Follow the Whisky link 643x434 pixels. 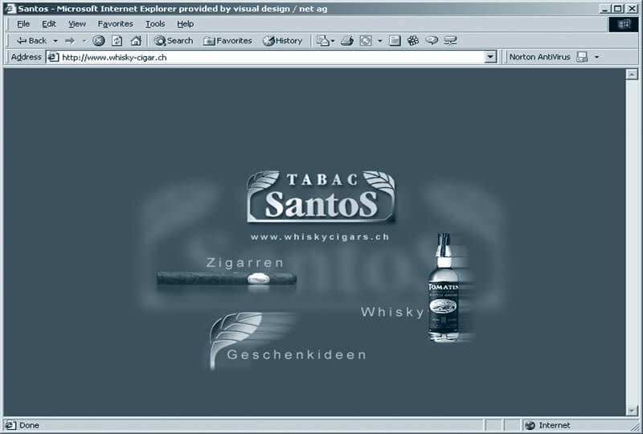[x=391, y=312]
